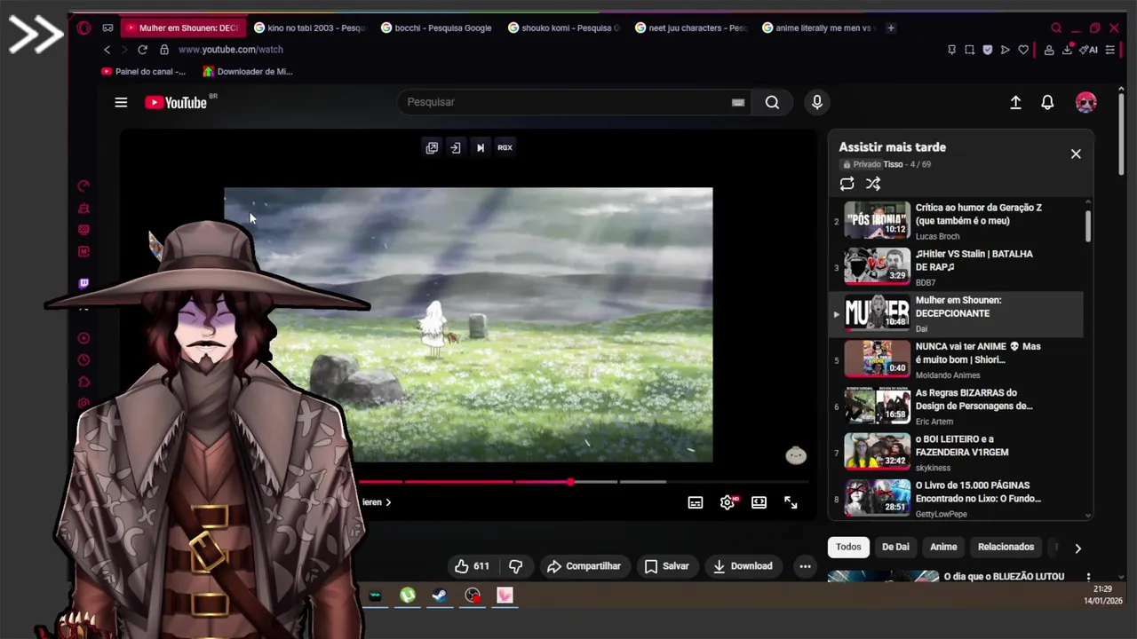Viewport: 1137px width, 639px height.
Task: Show more filter chips with right chevron
Action: pos(1077,548)
